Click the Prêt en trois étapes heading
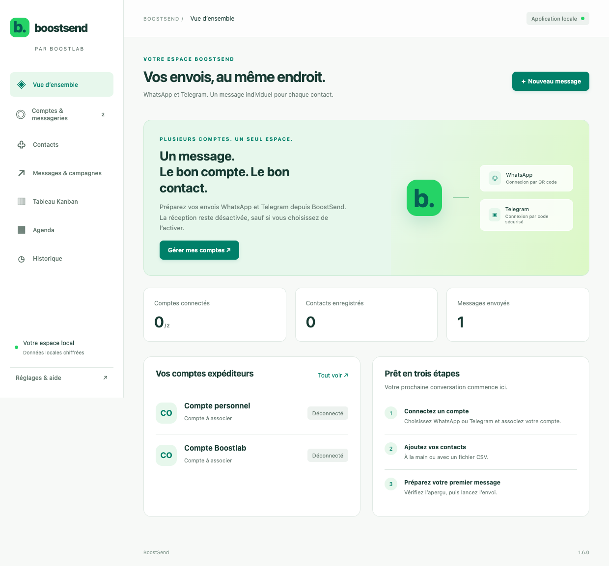This screenshot has height=566, width=609. 422,374
